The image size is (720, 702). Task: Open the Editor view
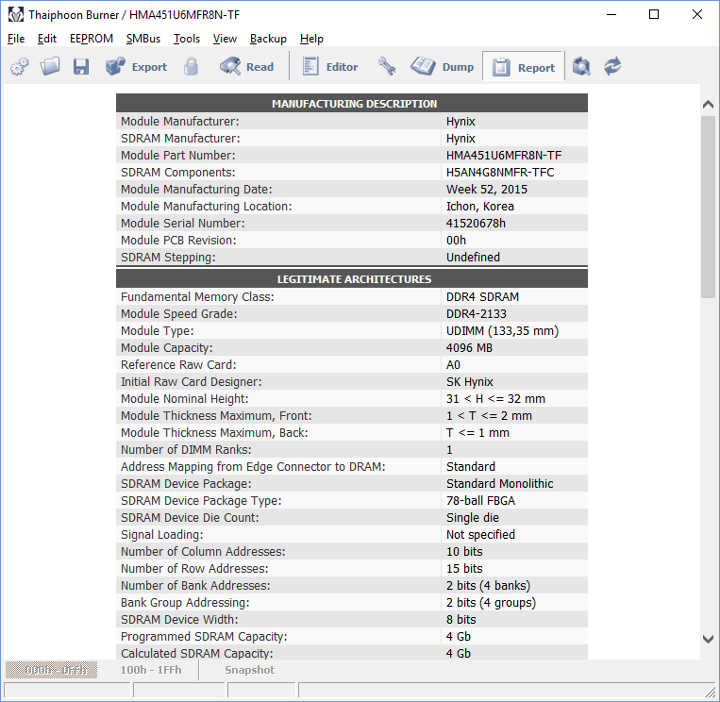[x=329, y=67]
